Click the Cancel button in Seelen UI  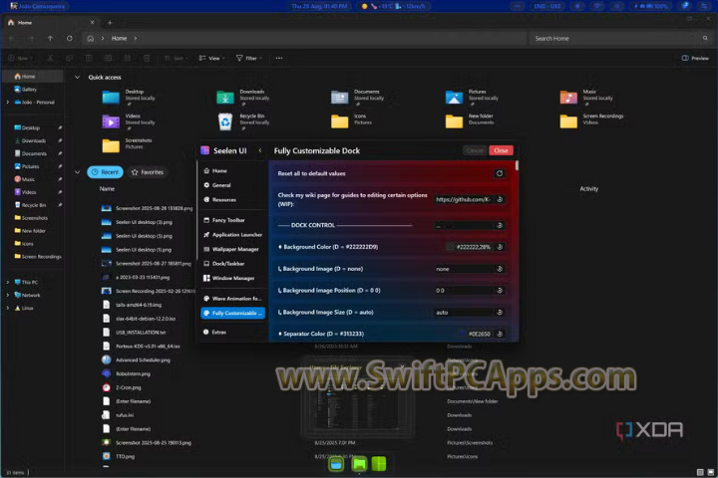(475, 150)
